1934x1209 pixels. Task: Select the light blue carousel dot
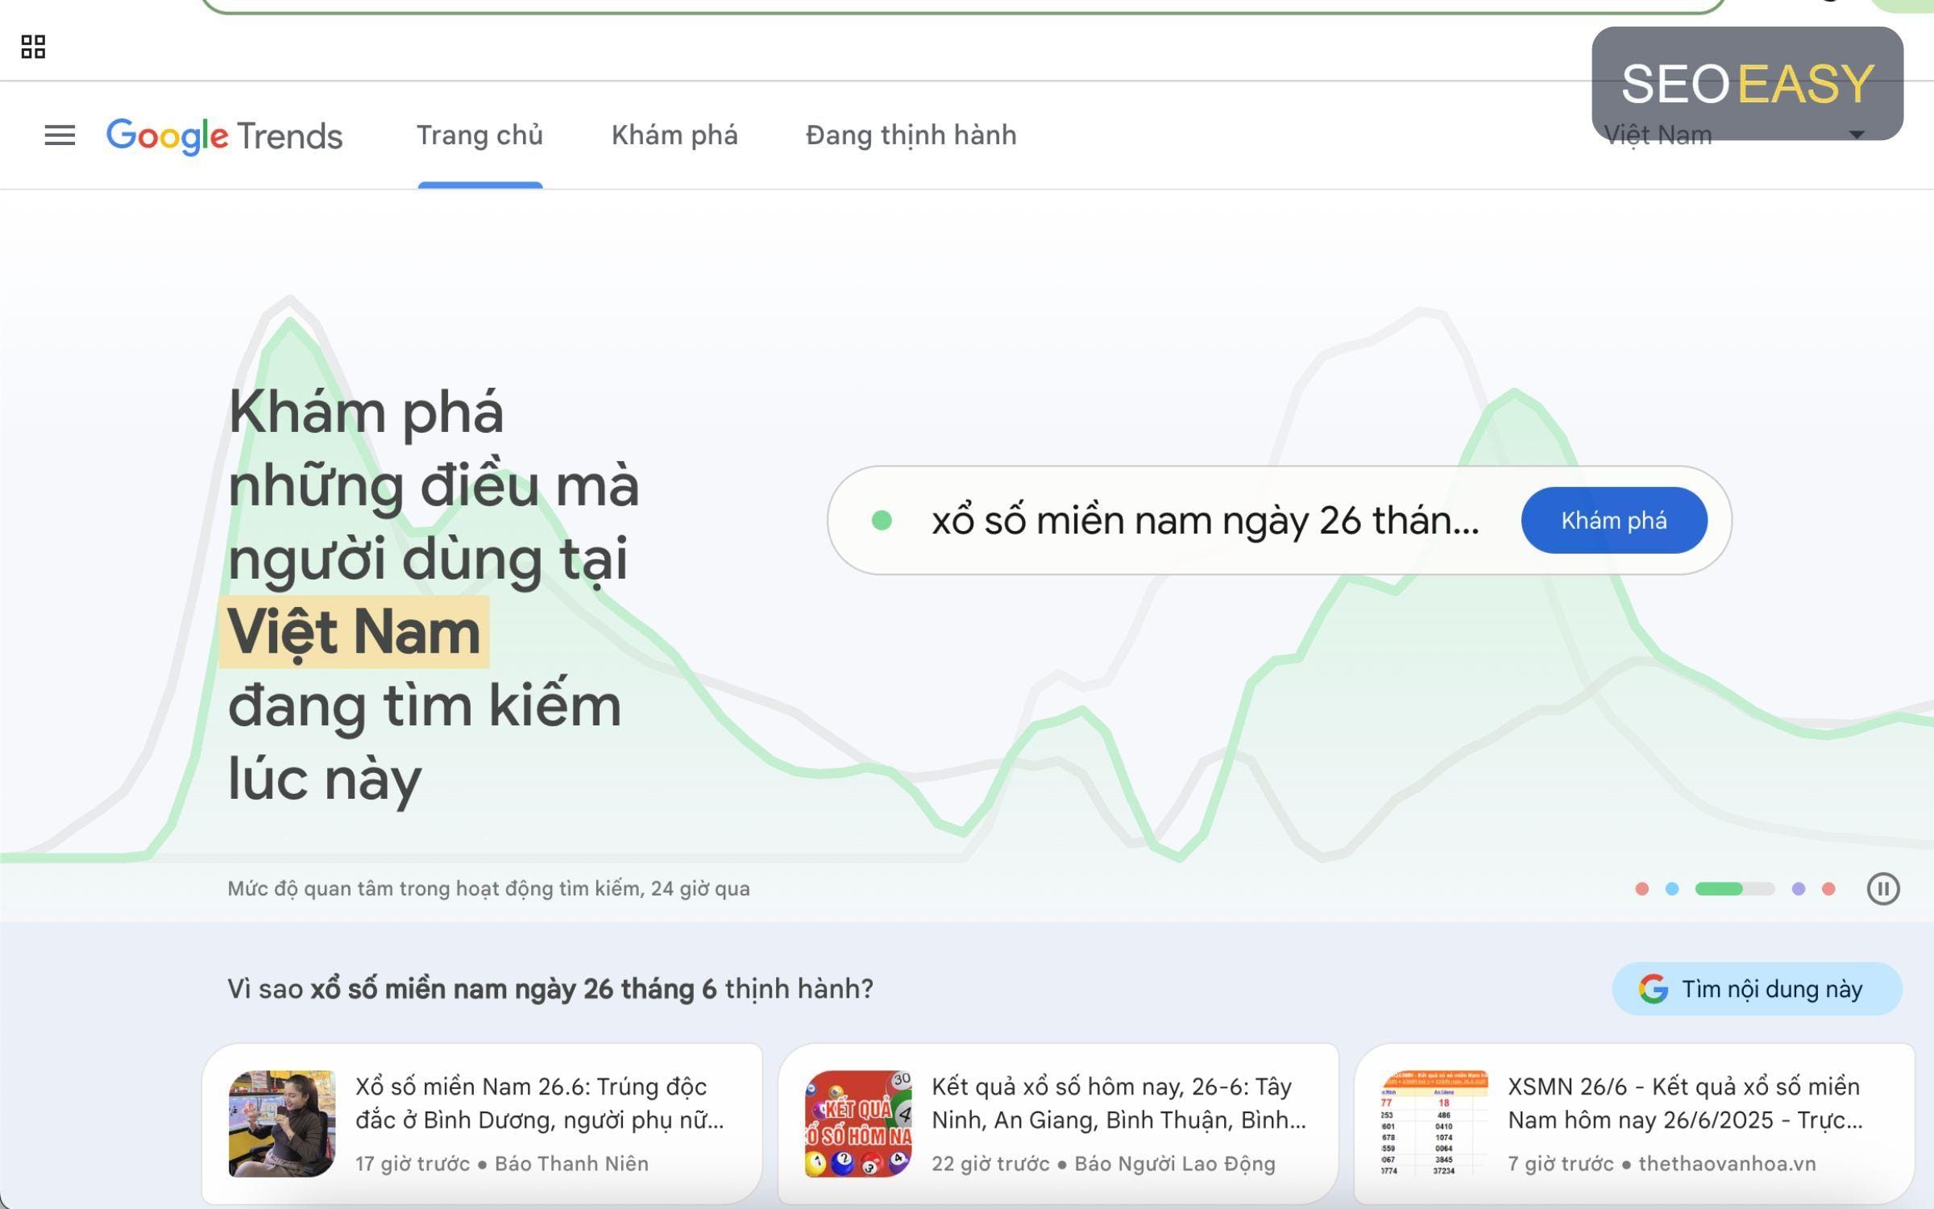(1672, 888)
